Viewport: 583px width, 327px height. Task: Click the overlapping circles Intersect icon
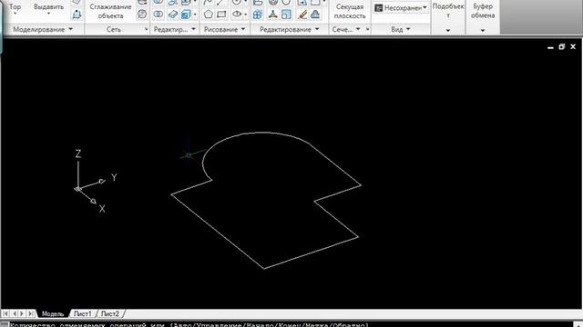click(159, 15)
